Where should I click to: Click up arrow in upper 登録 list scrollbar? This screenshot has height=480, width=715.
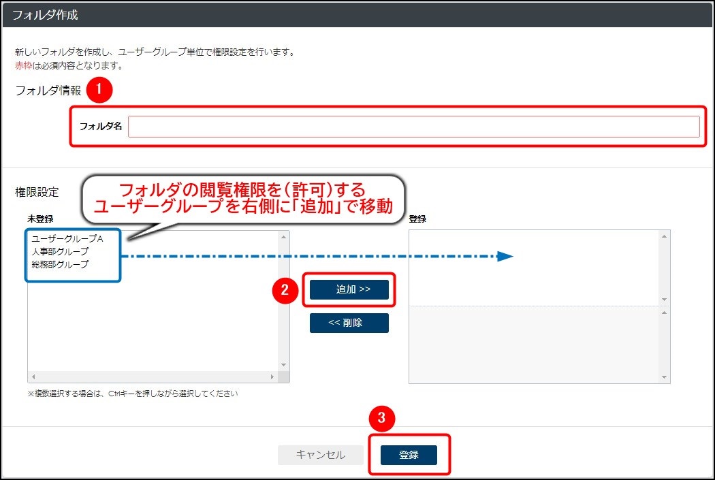pyautogui.click(x=664, y=236)
